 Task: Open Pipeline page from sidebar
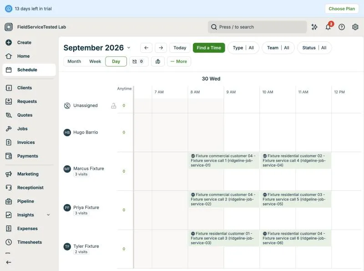click(x=29, y=201)
